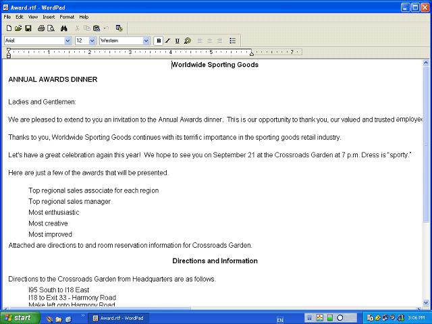This screenshot has width=432, height=324.
Task: Click the first-line indent marker on ruler
Action: 9,50
